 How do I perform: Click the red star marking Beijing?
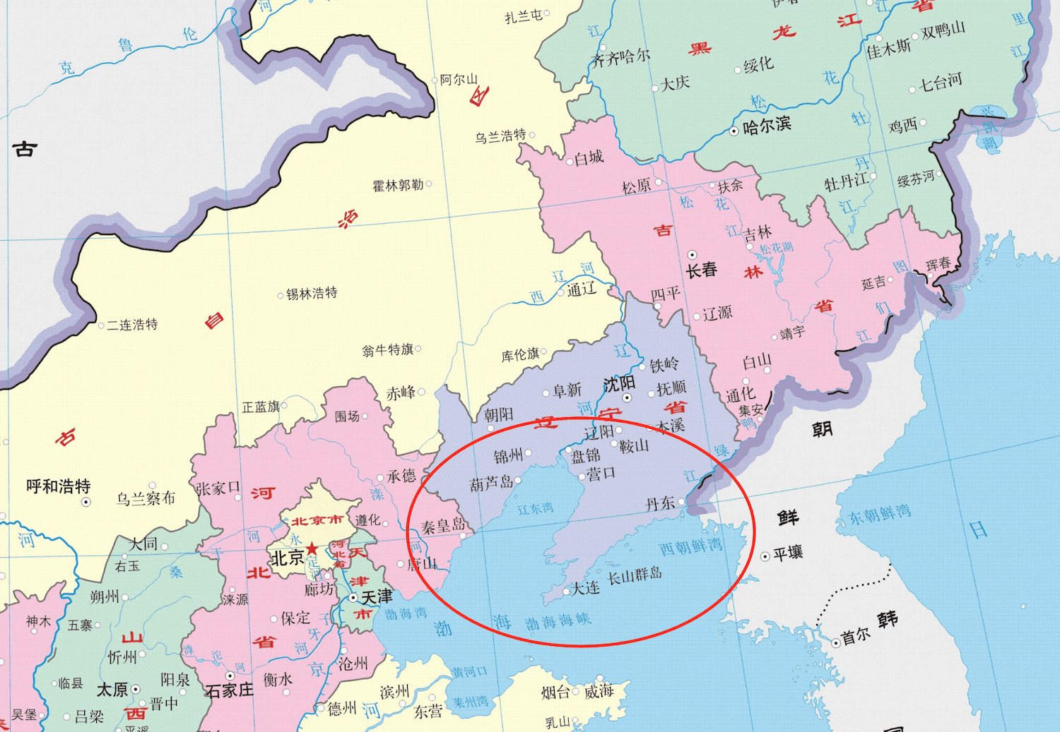pos(312,549)
